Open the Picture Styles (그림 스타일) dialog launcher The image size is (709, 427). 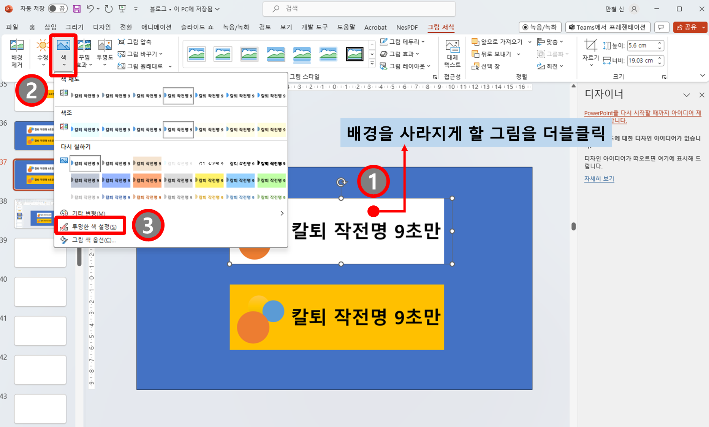435,77
